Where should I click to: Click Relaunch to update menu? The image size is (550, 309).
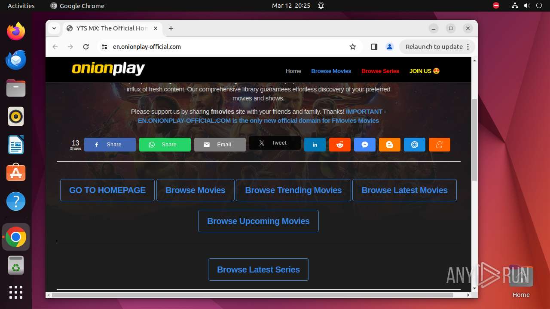point(437,47)
